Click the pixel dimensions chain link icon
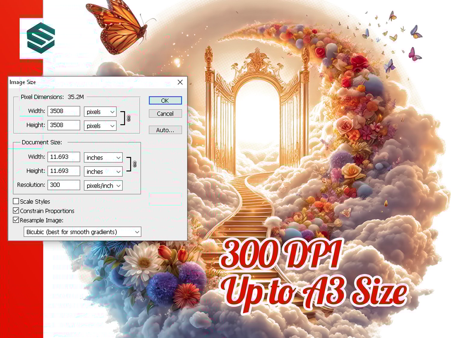Viewport: 451px width, 338px height. tap(129, 118)
